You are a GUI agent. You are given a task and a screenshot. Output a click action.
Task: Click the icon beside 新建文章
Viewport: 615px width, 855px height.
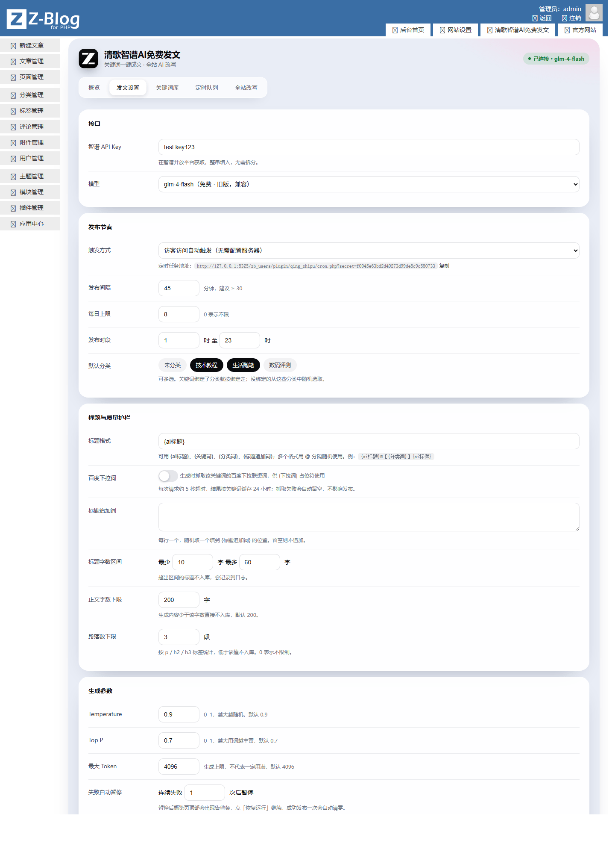(13, 46)
